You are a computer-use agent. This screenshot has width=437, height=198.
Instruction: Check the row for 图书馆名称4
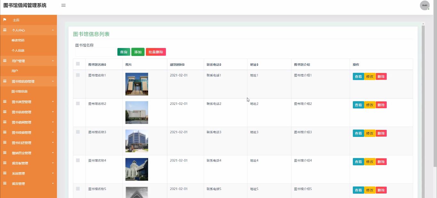pyautogui.click(x=78, y=160)
